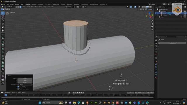Hide the Circle object in outliner
Viewport: 187px width, 105px height.
183,13
